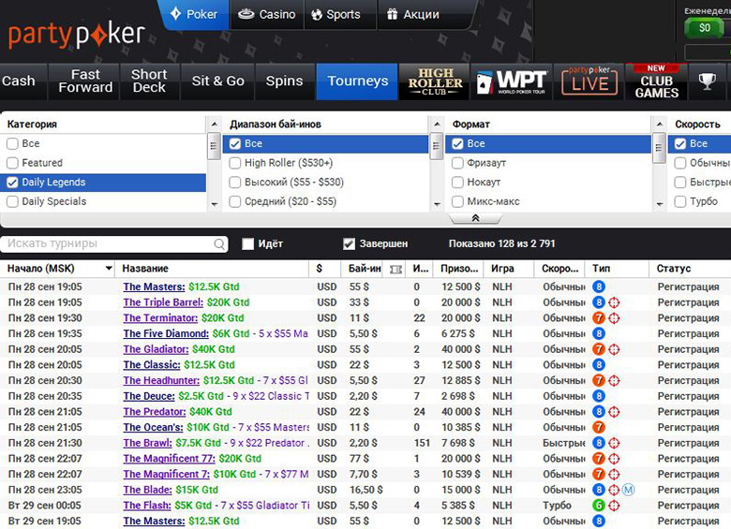Open the Начало (MSK) column sort dropdown arrow
Screen dimensions: 731x529
tap(109, 269)
